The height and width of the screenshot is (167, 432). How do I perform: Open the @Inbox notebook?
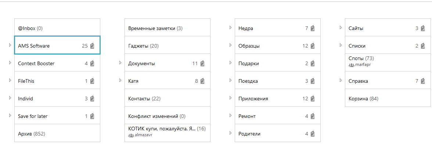click(30, 28)
